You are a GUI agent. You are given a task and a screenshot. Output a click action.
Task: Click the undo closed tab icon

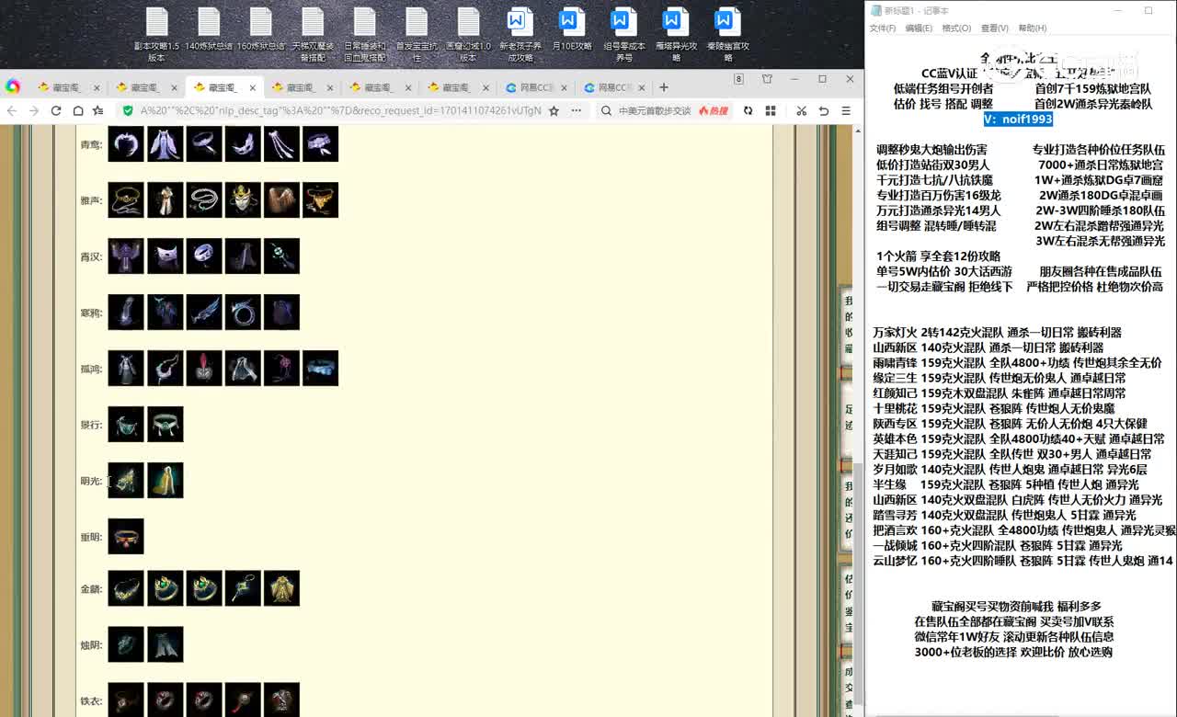tap(824, 110)
